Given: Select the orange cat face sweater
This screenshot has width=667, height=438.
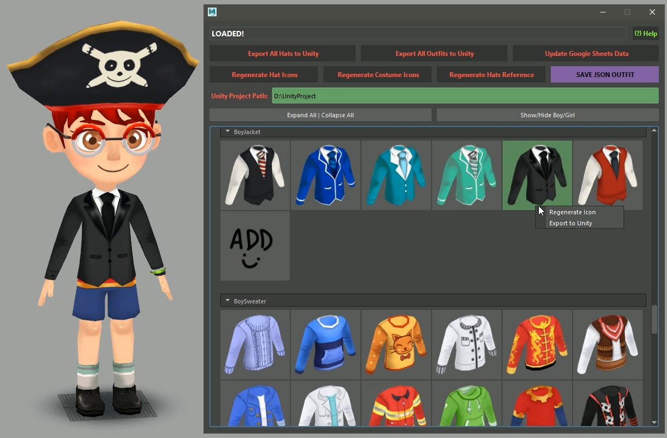Looking at the screenshot, I should pos(396,345).
